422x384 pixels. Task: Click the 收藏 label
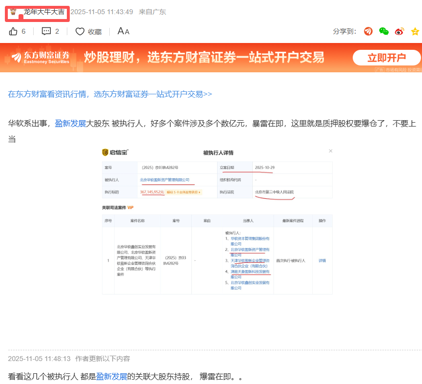tap(95, 32)
